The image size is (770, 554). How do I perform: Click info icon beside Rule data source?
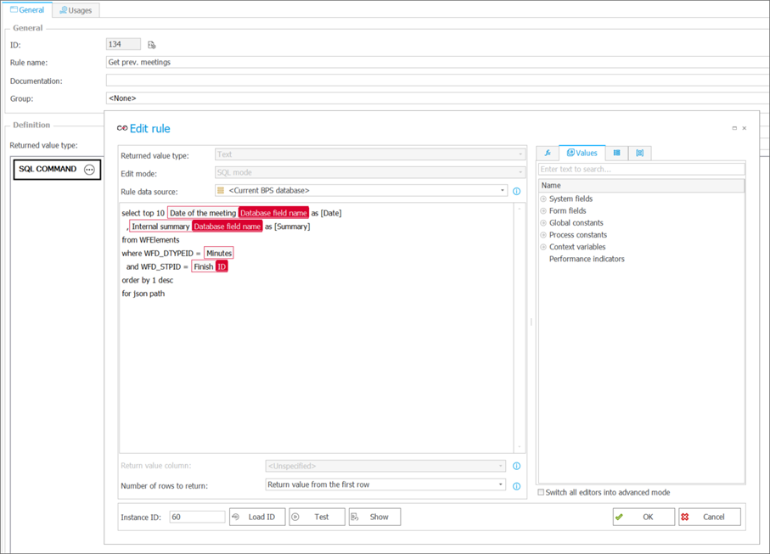coord(516,191)
